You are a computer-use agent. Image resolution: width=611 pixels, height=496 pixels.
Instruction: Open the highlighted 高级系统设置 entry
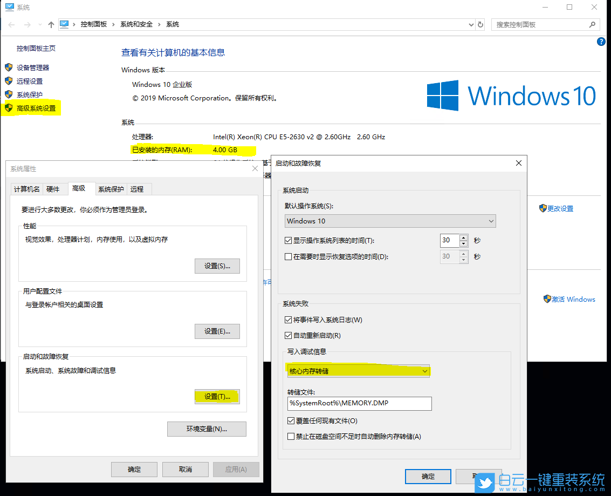pos(33,107)
